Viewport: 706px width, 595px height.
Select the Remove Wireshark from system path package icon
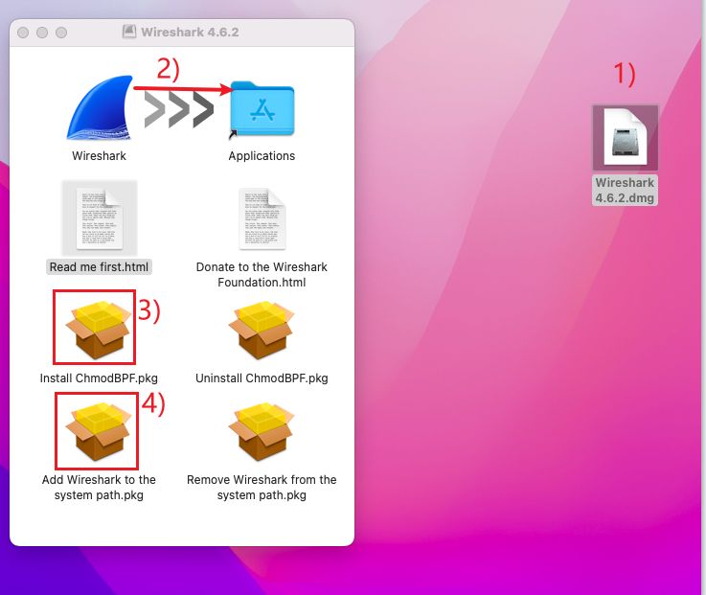262,431
